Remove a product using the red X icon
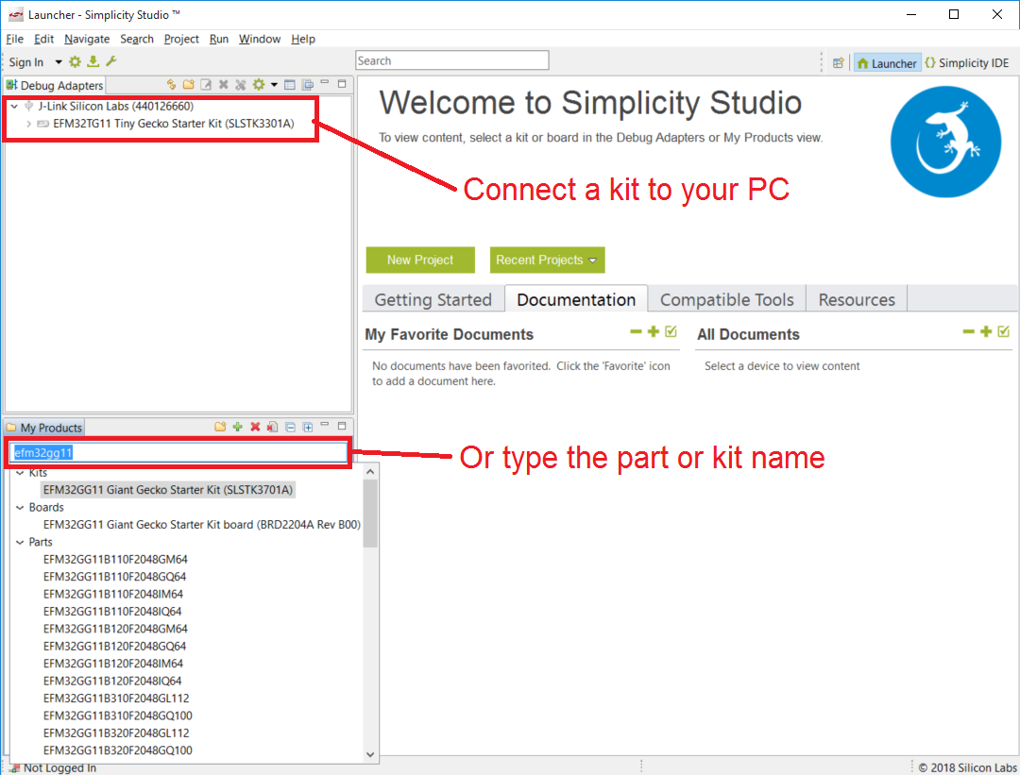Viewport: 1020px width, 775px height. pos(255,427)
